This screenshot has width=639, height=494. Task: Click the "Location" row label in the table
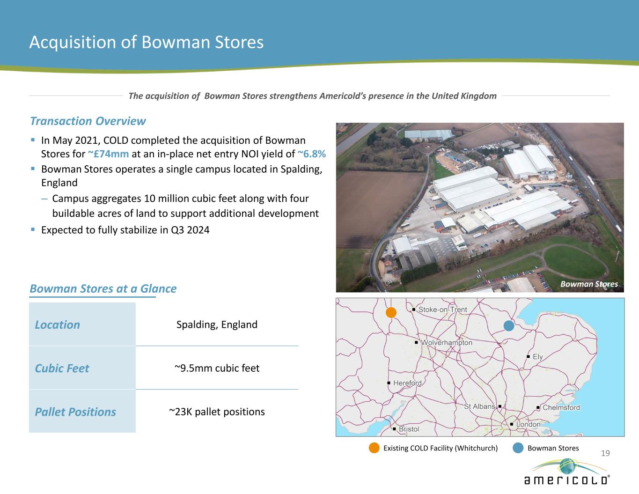[x=58, y=324]
